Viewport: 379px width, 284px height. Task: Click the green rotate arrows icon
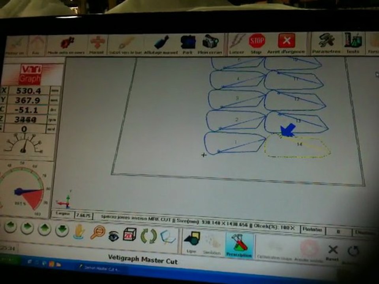tap(148, 236)
